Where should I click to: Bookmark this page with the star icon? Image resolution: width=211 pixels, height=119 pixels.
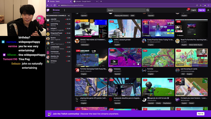click(201, 5)
